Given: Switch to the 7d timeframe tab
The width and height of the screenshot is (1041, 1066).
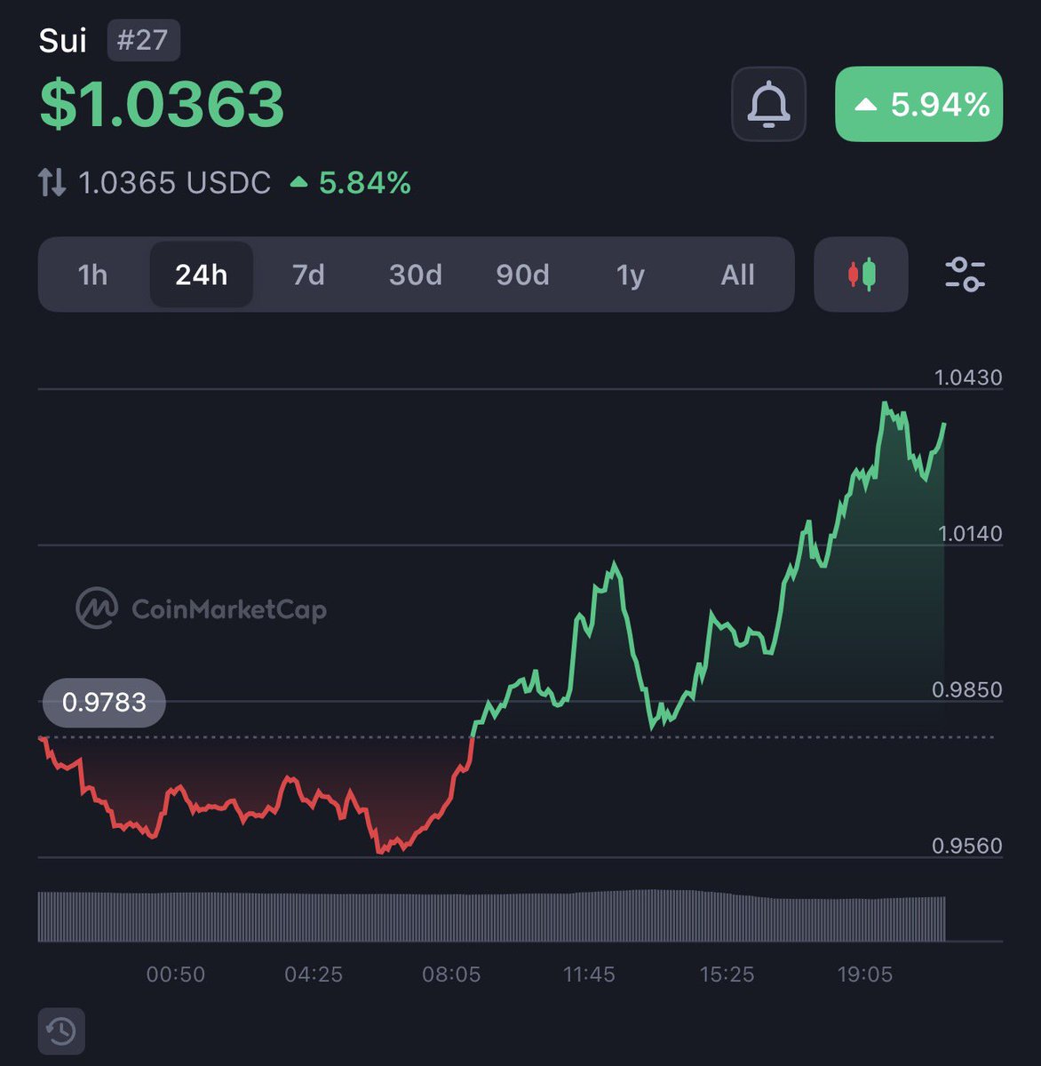Looking at the screenshot, I should [x=306, y=275].
